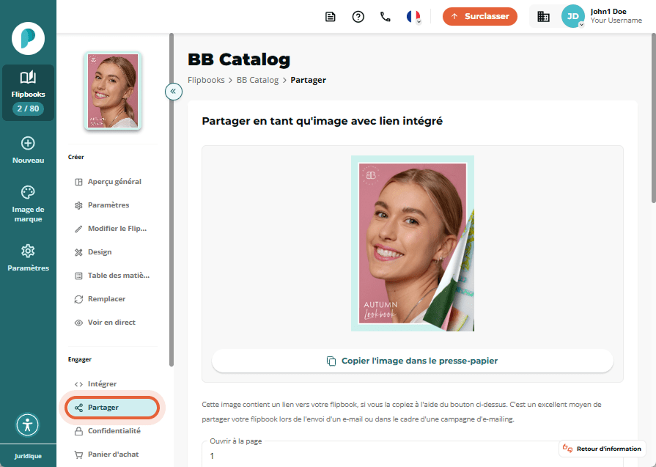Image resolution: width=656 pixels, height=467 pixels.
Task: Click the Aperçu général layout icon
Action: (x=78, y=182)
